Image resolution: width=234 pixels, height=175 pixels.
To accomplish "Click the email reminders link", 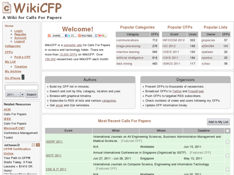I will coord(59,105).
